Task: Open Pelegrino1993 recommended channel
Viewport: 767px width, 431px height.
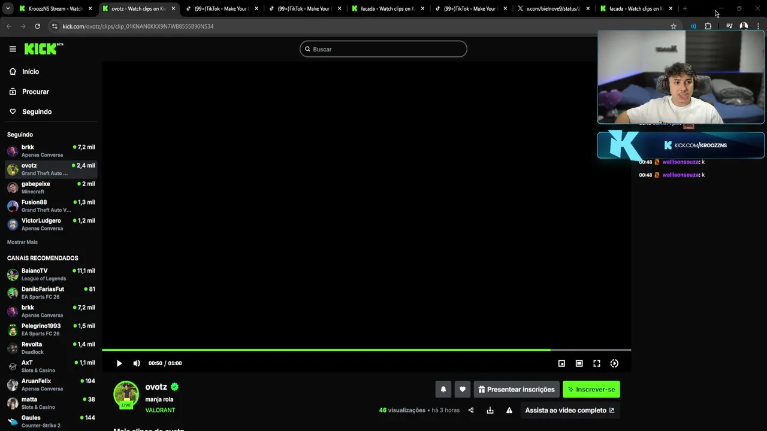Action: click(x=52, y=330)
